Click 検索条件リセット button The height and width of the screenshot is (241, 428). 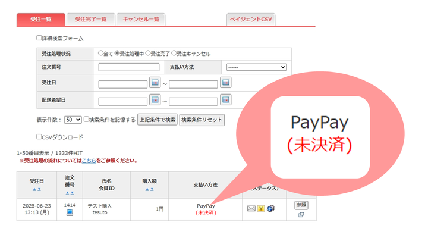[x=202, y=120]
